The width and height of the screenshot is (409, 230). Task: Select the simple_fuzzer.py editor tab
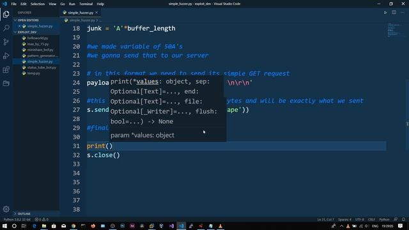[80, 13]
